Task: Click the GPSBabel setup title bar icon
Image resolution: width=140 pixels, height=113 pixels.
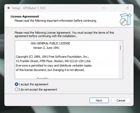Action: click(x=9, y=8)
